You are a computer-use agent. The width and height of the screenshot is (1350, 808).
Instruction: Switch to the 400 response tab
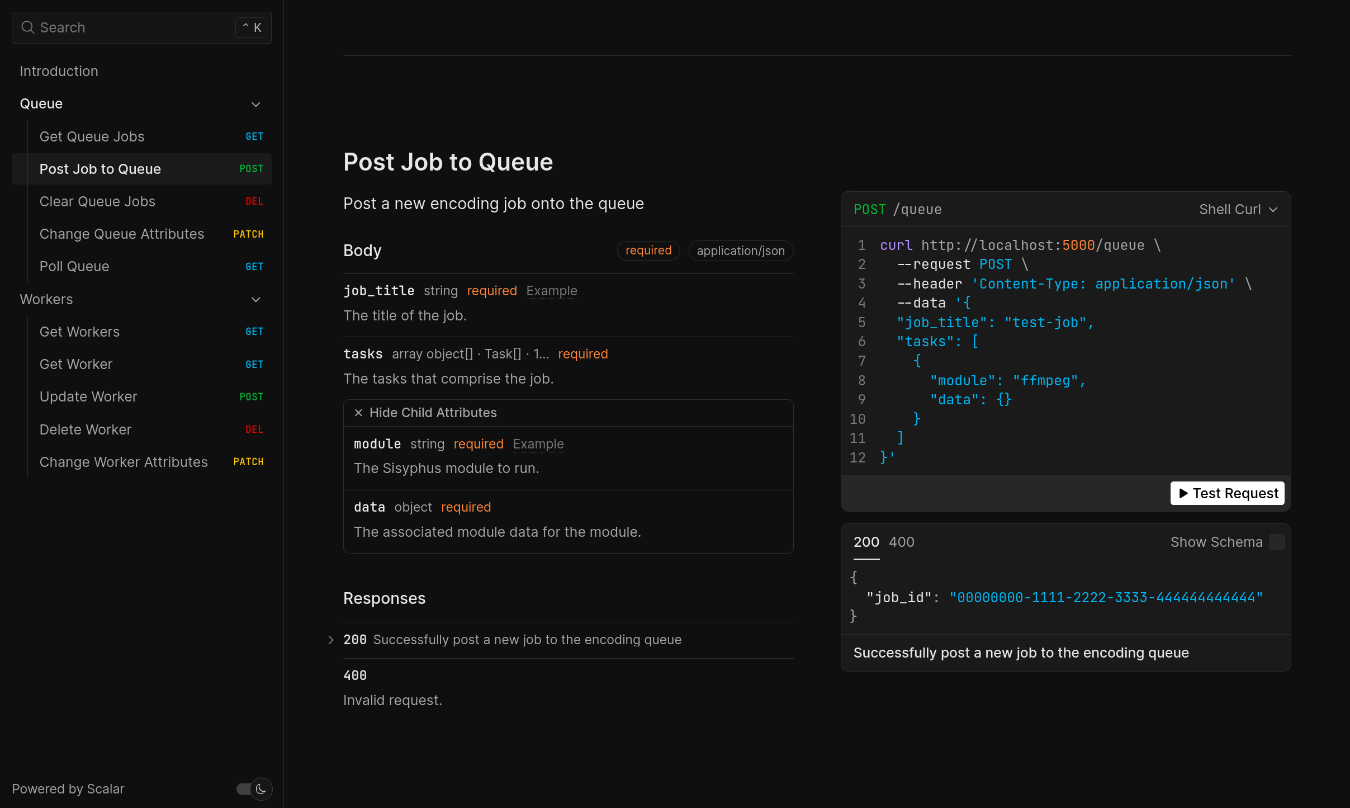901,542
